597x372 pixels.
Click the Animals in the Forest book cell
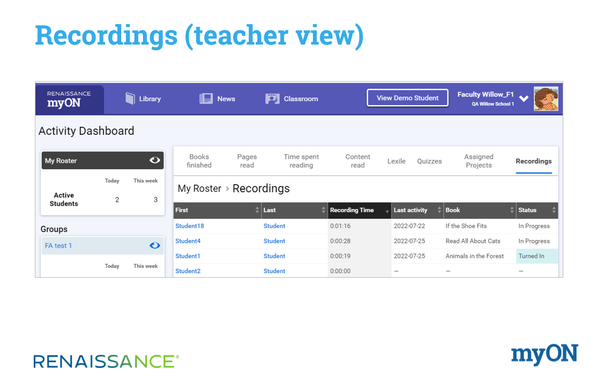point(480,256)
